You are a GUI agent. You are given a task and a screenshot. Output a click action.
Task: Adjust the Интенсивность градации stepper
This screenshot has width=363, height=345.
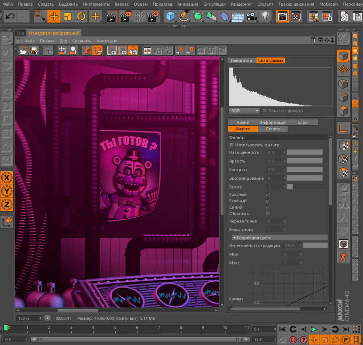(x=301, y=245)
